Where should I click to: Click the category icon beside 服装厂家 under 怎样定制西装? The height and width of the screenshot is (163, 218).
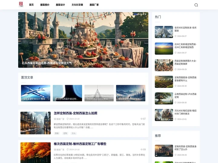point(55,119)
